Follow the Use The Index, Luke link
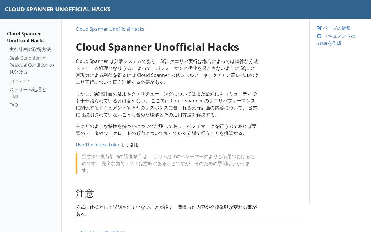Image resolution: width=371 pixels, height=232 pixels. click(x=97, y=145)
